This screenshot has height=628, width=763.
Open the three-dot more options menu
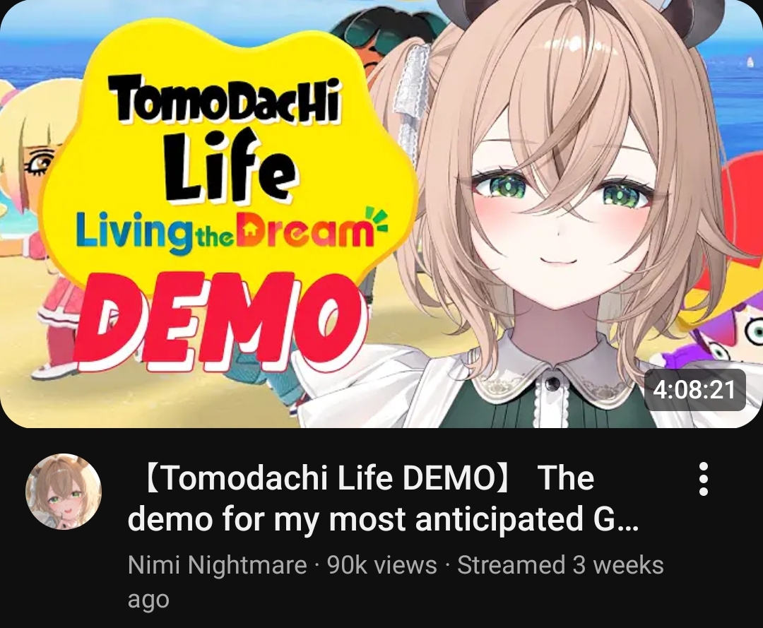point(703,479)
